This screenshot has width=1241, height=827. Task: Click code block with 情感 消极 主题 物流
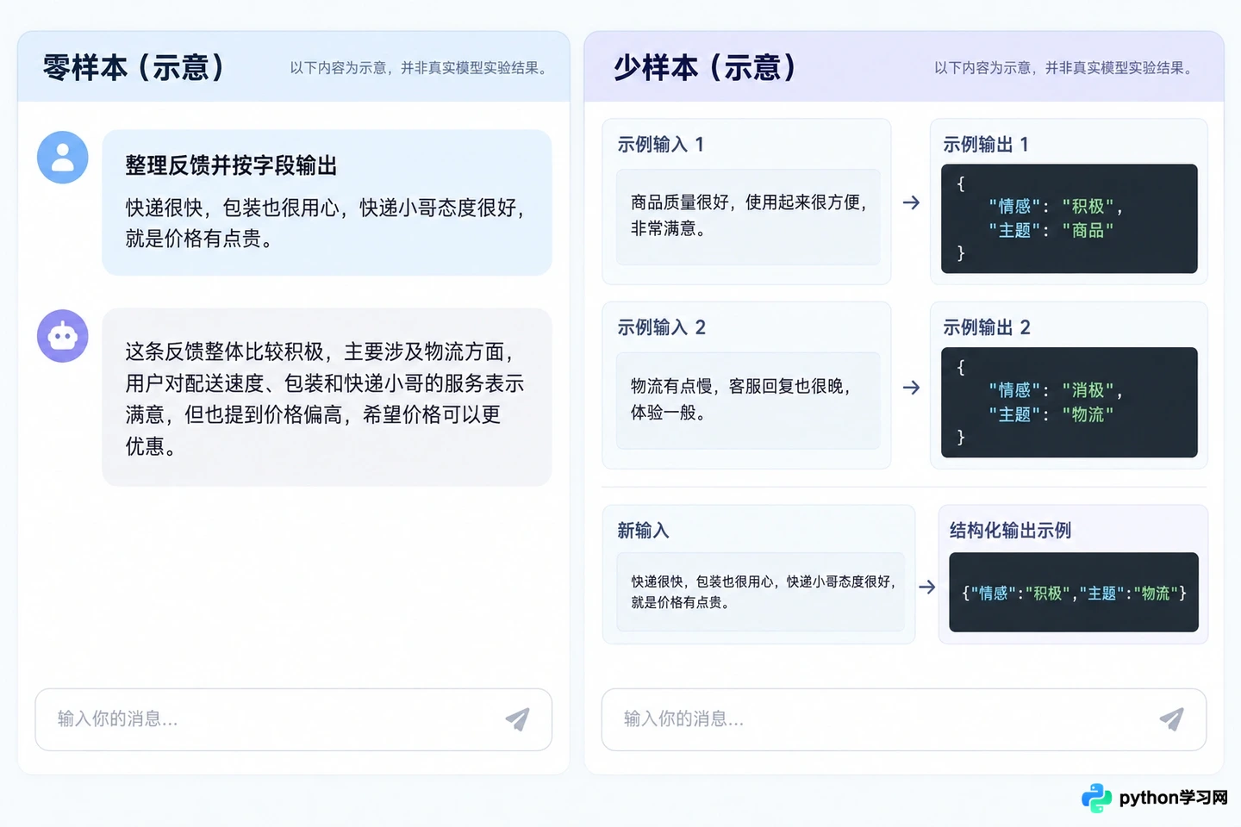click(x=1069, y=402)
